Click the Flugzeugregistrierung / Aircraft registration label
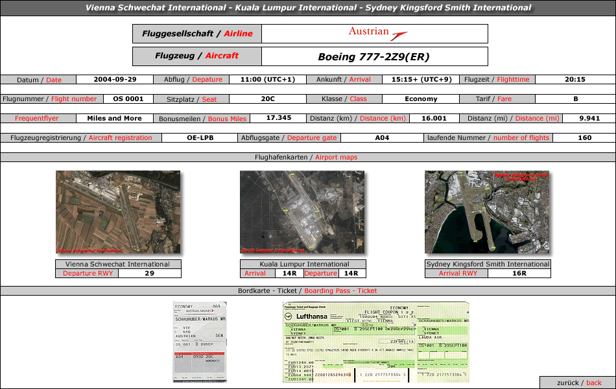This screenshot has width=616, height=389. pyautogui.click(x=81, y=138)
